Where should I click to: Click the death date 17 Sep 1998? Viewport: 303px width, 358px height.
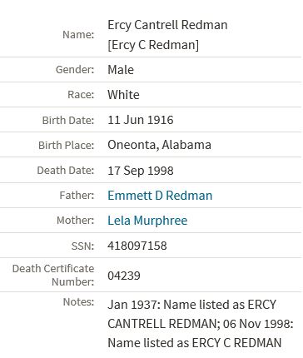(x=141, y=171)
